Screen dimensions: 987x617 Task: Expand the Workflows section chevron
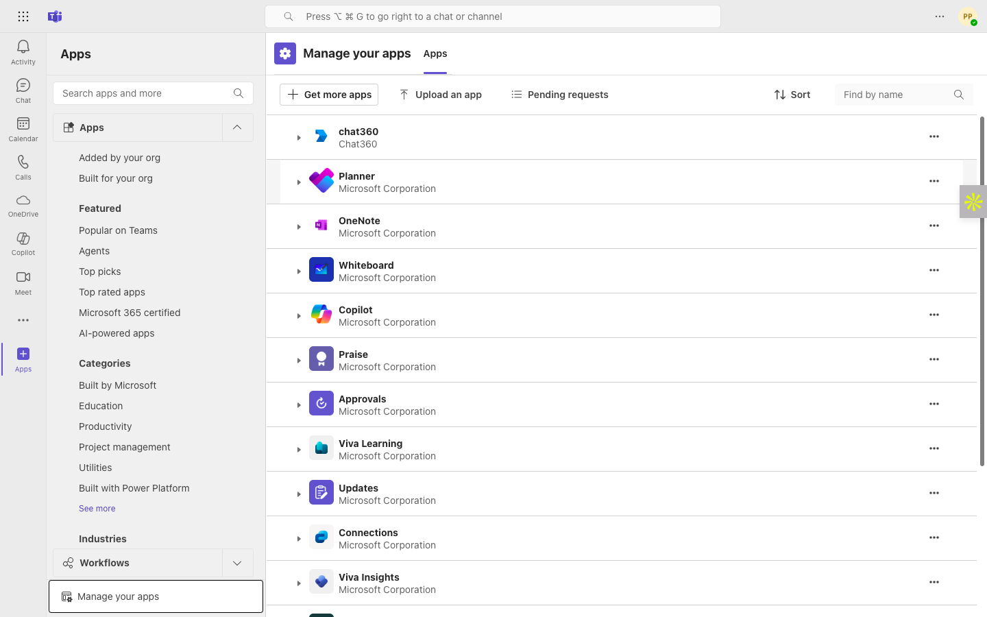(237, 563)
